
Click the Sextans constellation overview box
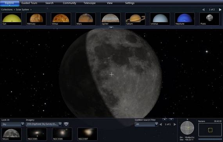click(x=210, y=130)
